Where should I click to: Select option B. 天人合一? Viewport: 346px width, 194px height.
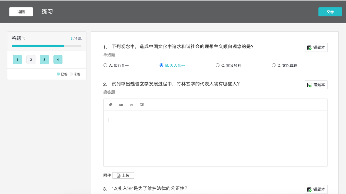pos(162,65)
